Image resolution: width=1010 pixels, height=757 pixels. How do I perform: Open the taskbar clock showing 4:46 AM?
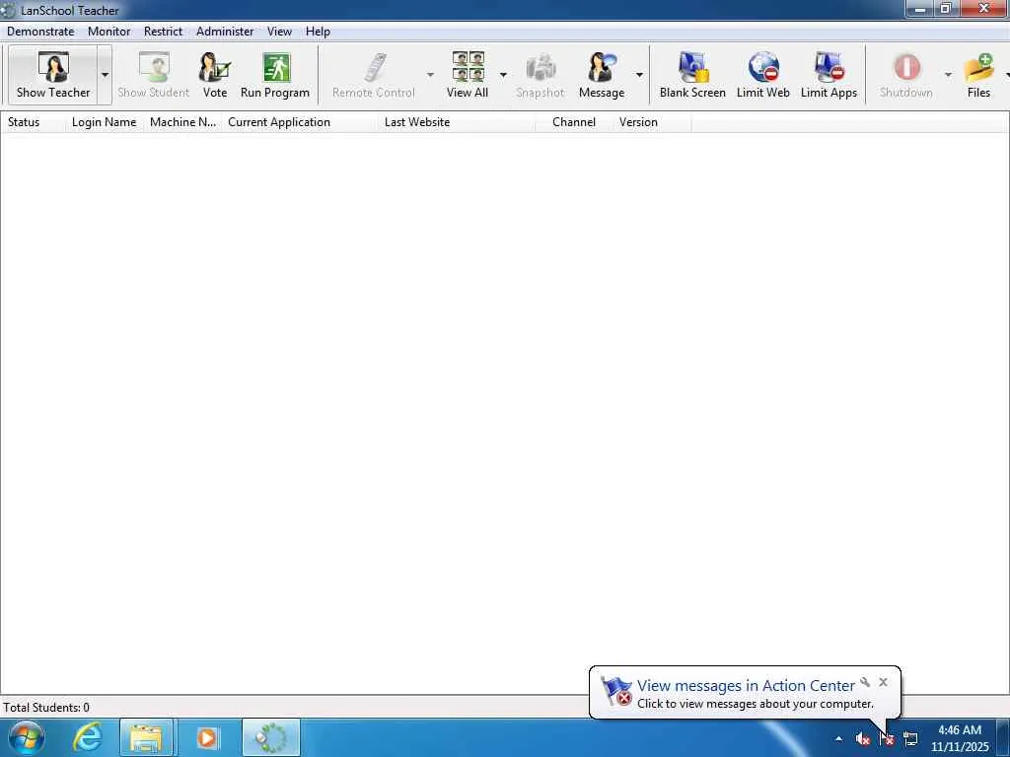coord(960,738)
